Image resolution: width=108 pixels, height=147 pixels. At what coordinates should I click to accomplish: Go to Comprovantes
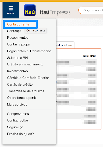(18, 114)
